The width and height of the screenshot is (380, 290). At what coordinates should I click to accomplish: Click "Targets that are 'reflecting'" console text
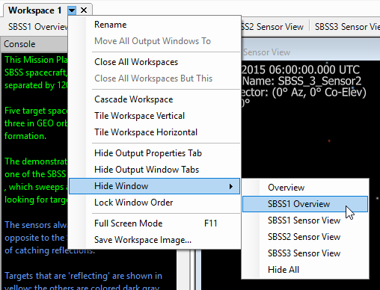point(57,276)
